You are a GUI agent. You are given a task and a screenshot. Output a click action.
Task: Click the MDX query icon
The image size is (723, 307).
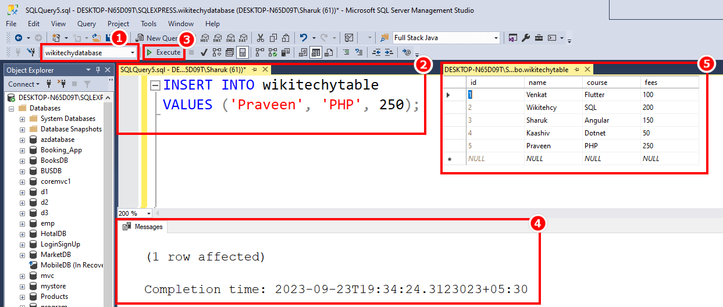click(204, 38)
